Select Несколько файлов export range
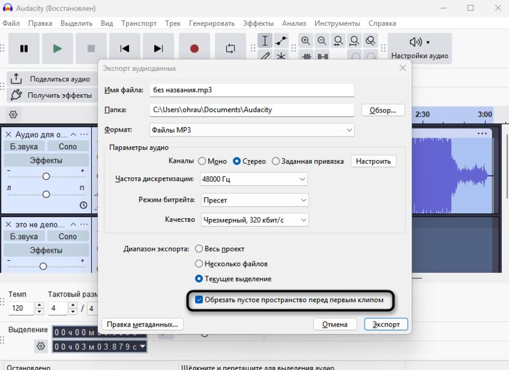Viewport: 509px width, 370px height. coord(199,264)
